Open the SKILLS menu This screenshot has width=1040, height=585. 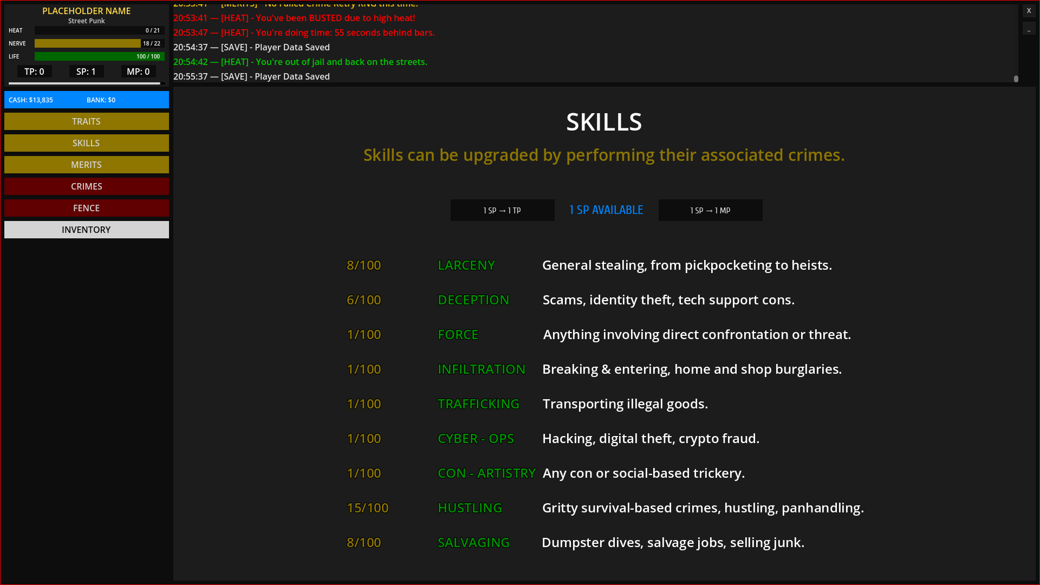click(87, 143)
